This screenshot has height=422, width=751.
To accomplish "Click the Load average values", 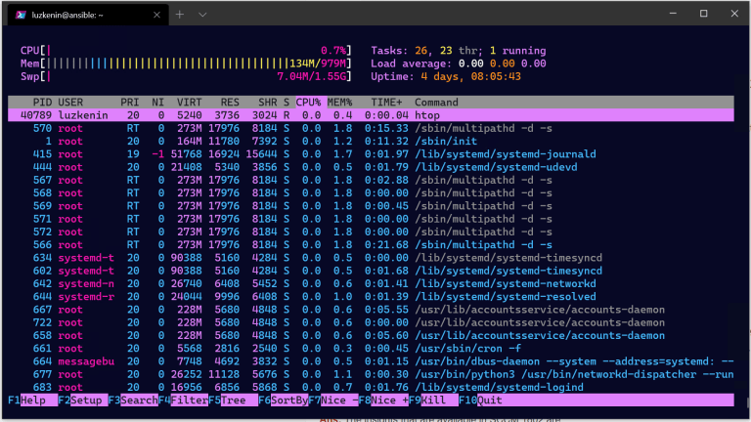I will click(502, 63).
